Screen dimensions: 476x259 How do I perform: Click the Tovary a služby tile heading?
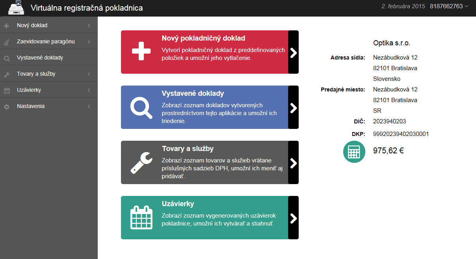click(x=188, y=149)
